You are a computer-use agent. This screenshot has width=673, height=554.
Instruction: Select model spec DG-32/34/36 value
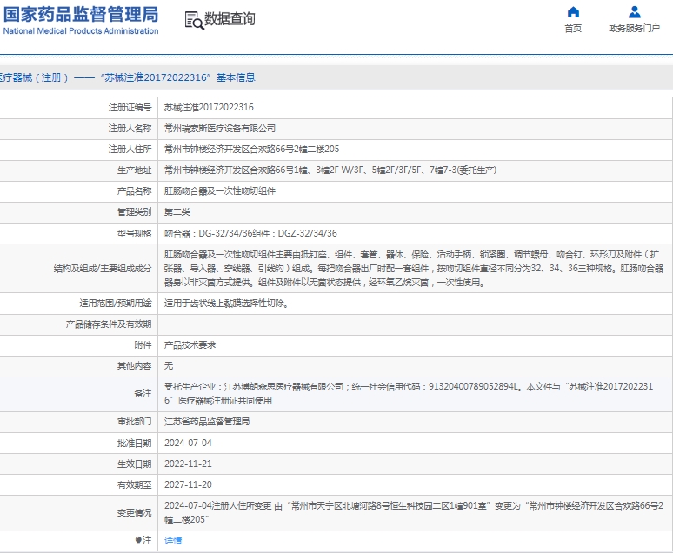click(x=250, y=233)
